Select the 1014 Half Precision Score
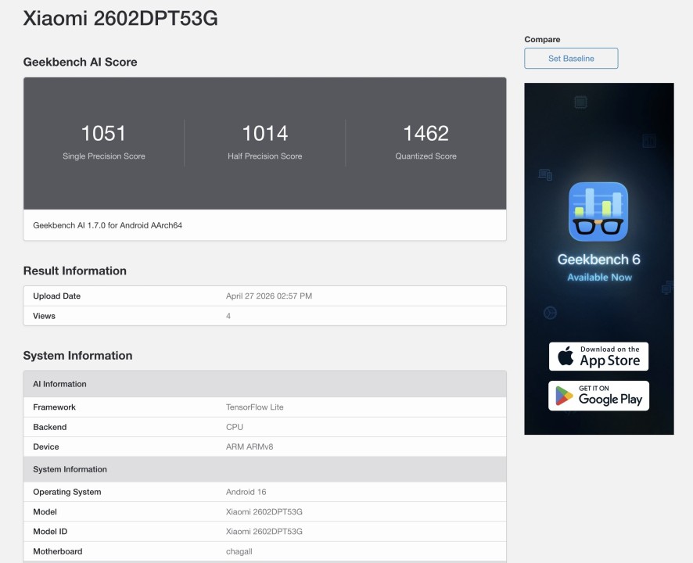Screen dimensions: 693x563 point(264,134)
